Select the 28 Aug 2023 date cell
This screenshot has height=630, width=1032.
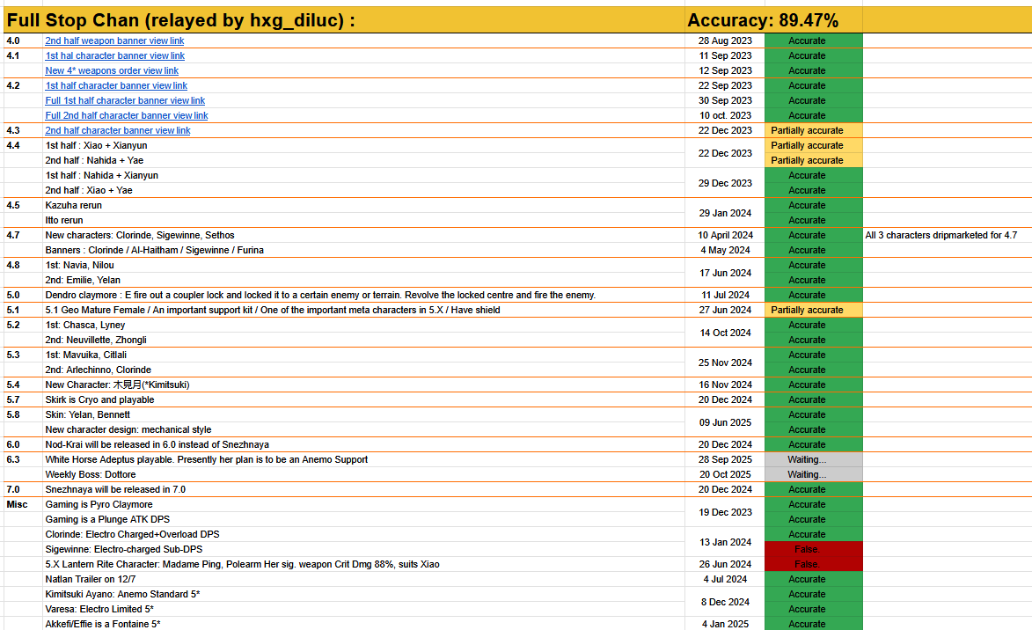pos(725,40)
